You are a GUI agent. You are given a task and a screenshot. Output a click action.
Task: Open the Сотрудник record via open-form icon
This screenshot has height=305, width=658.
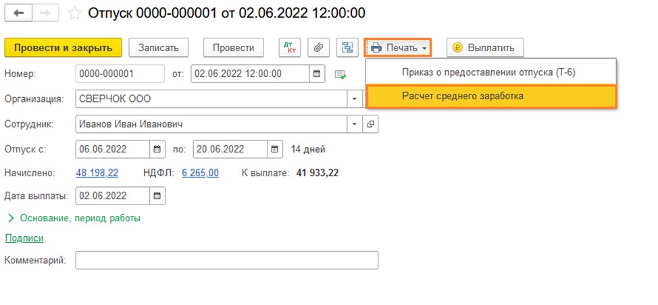point(370,124)
